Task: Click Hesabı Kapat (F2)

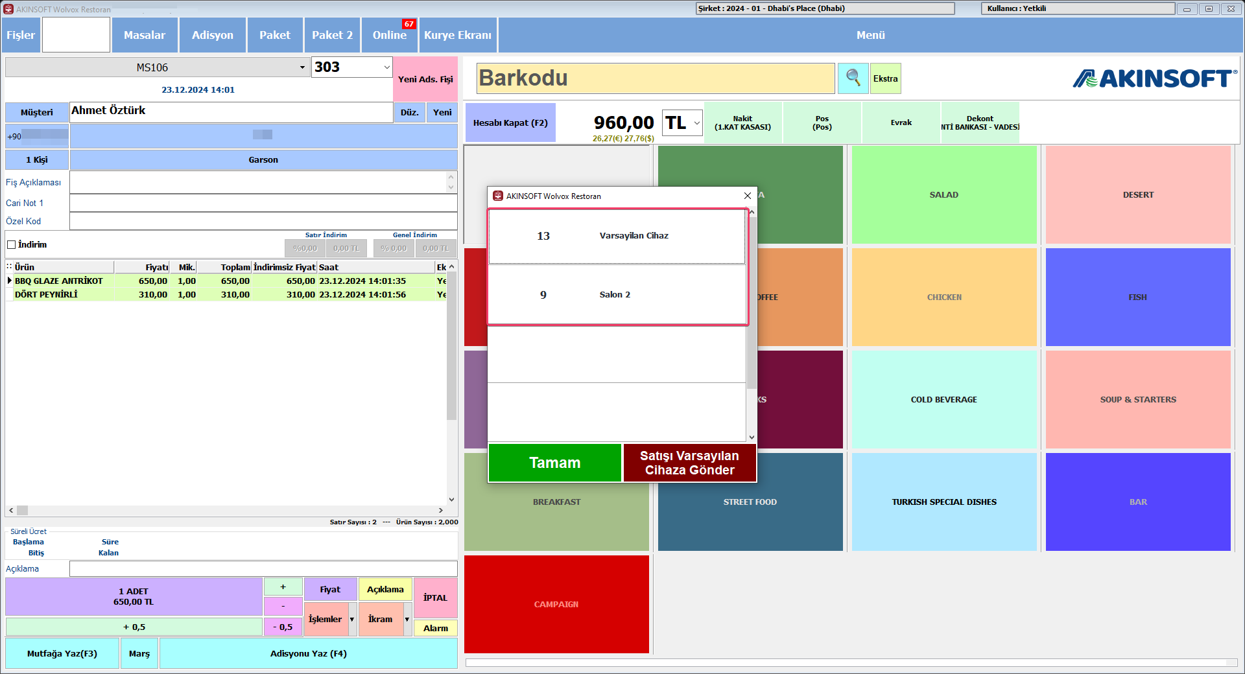Action: click(x=510, y=122)
